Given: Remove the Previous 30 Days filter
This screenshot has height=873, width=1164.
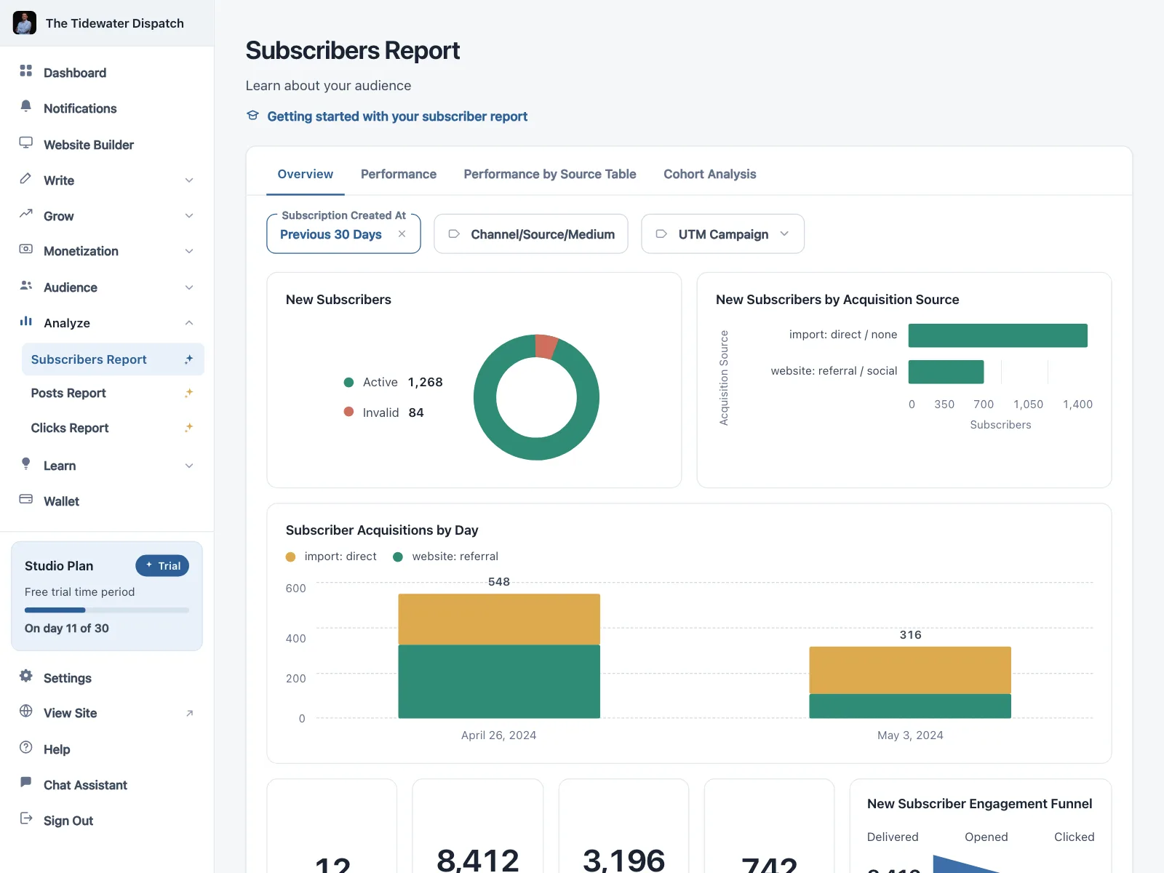Looking at the screenshot, I should coord(402,234).
